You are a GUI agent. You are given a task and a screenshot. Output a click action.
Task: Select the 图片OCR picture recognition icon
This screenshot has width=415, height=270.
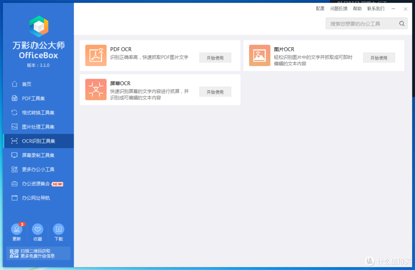[259, 55]
